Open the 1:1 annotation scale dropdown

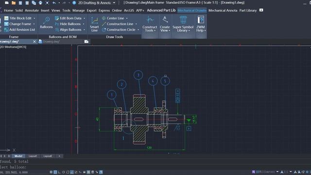point(291,172)
